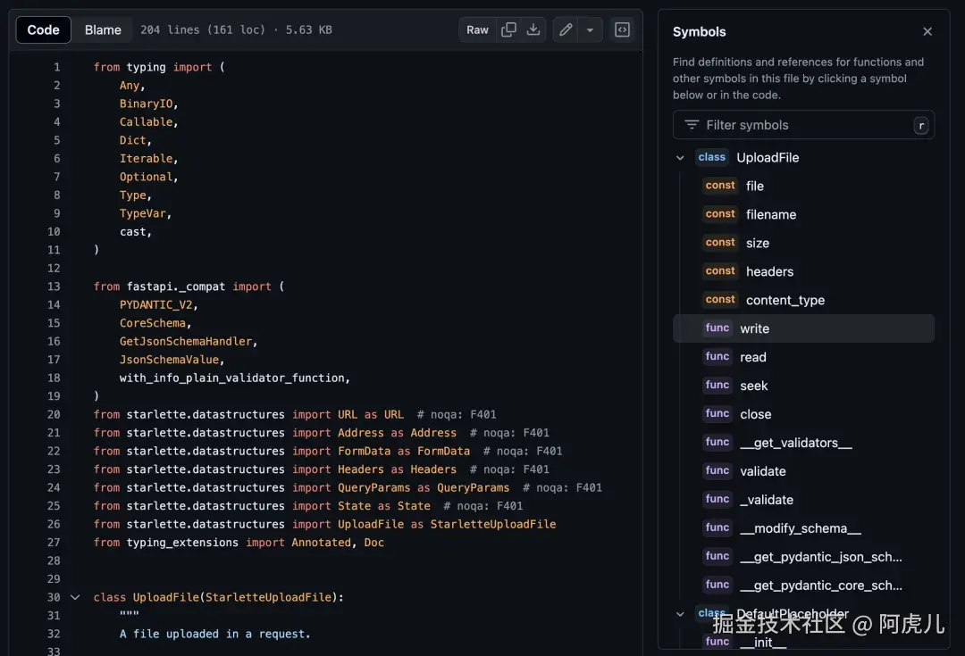
Task: Click line number 1 in the gutter
Action: pyautogui.click(x=56, y=67)
